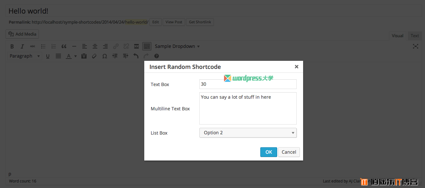
Task: Toggle the toolbar kitchen sink button
Action: click(147, 46)
